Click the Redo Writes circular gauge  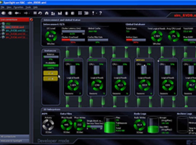(x=139, y=125)
